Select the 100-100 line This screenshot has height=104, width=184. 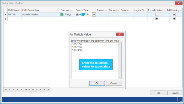pyautogui.click(x=77, y=44)
